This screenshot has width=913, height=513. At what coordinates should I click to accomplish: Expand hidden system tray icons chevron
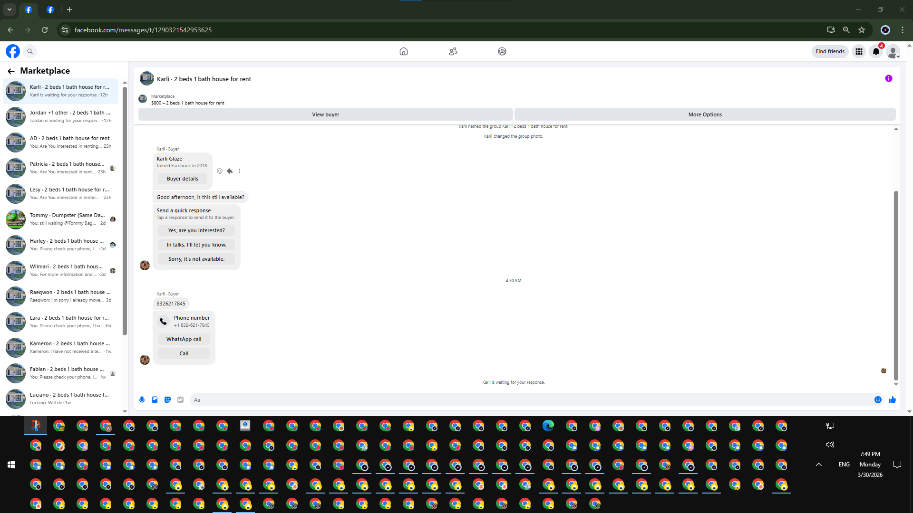(819, 465)
